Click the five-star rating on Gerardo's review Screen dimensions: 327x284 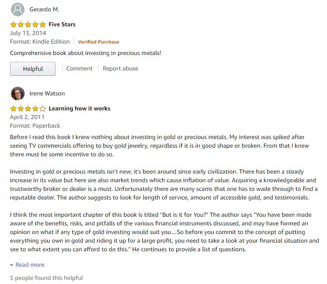pos(28,25)
